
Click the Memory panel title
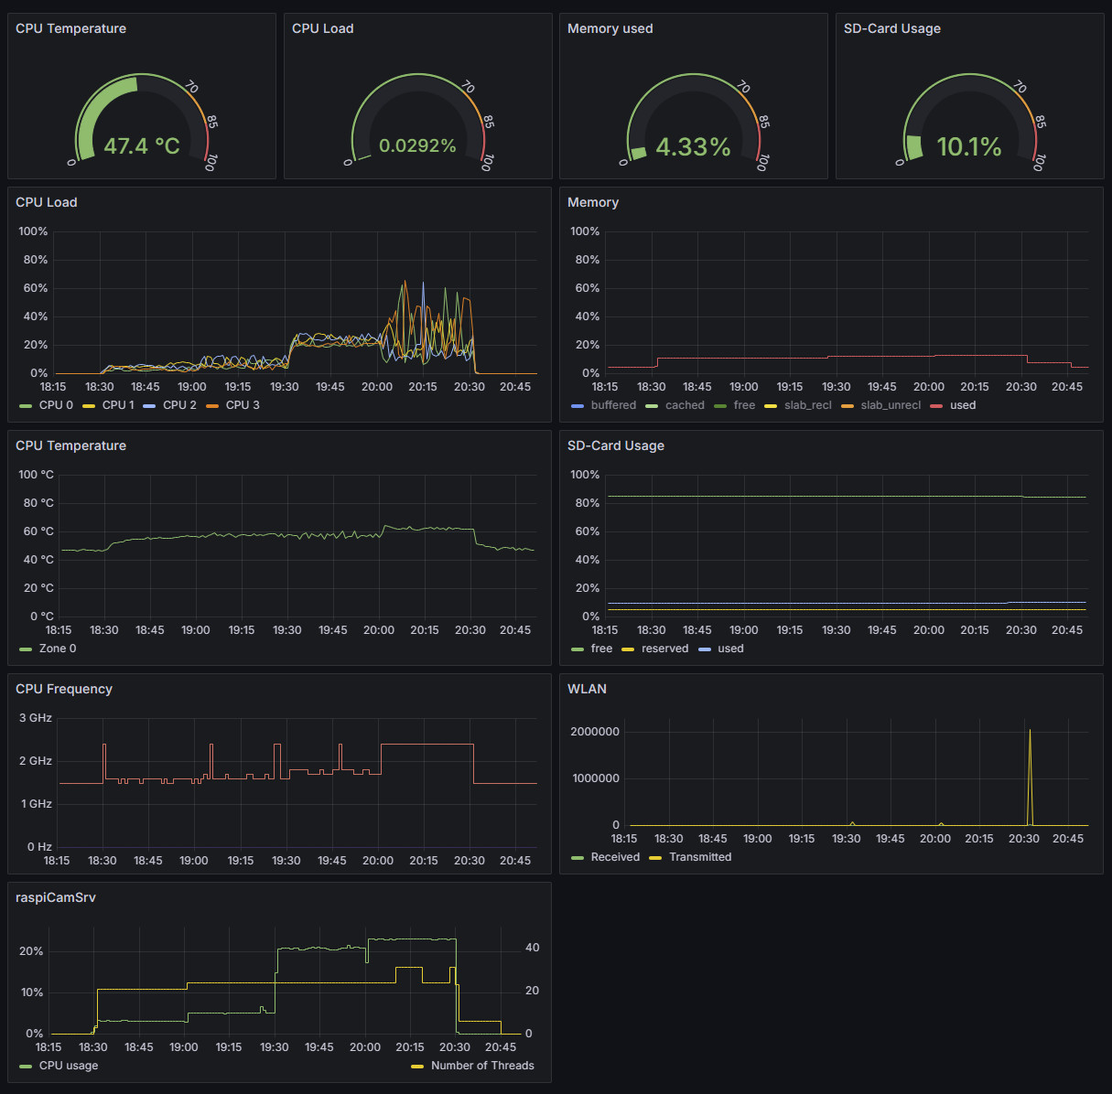(x=593, y=202)
